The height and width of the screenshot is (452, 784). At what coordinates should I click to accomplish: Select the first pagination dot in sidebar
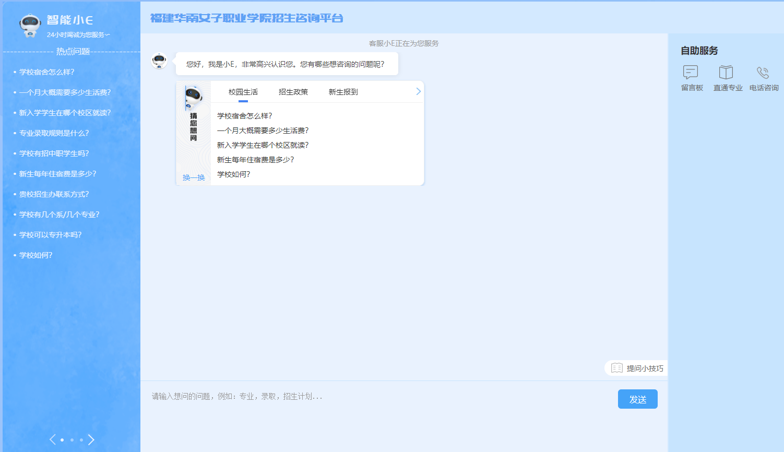click(x=62, y=440)
